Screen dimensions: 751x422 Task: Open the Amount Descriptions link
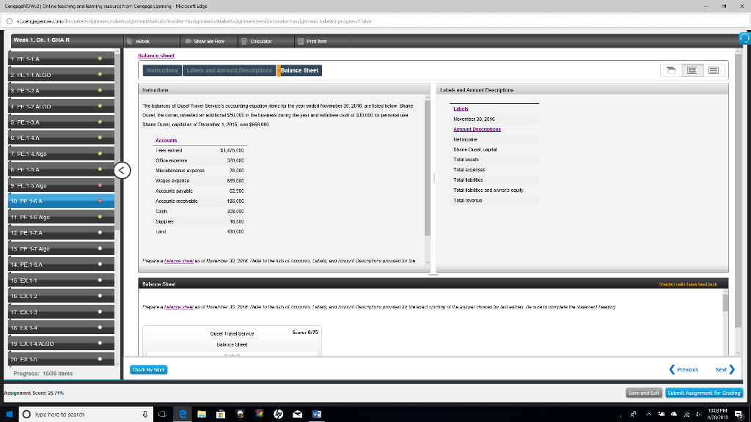(477, 129)
